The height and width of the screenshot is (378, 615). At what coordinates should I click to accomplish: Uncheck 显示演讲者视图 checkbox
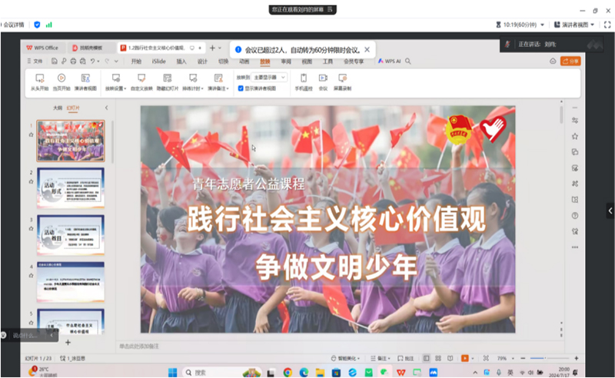pyautogui.click(x=241, y=88)
